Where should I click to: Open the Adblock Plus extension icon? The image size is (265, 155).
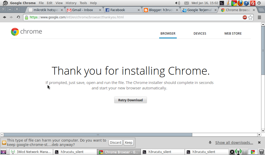click(245, 17)
